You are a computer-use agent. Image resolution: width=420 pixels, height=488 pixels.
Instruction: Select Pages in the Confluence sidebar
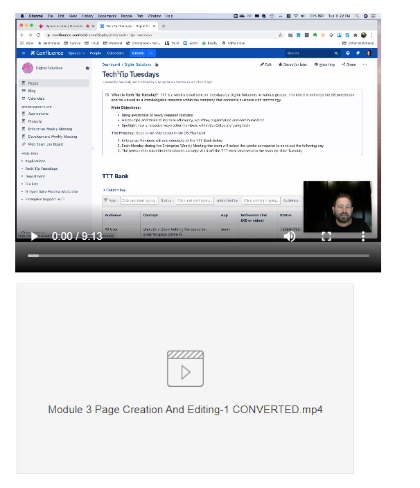tap(55, 83)
